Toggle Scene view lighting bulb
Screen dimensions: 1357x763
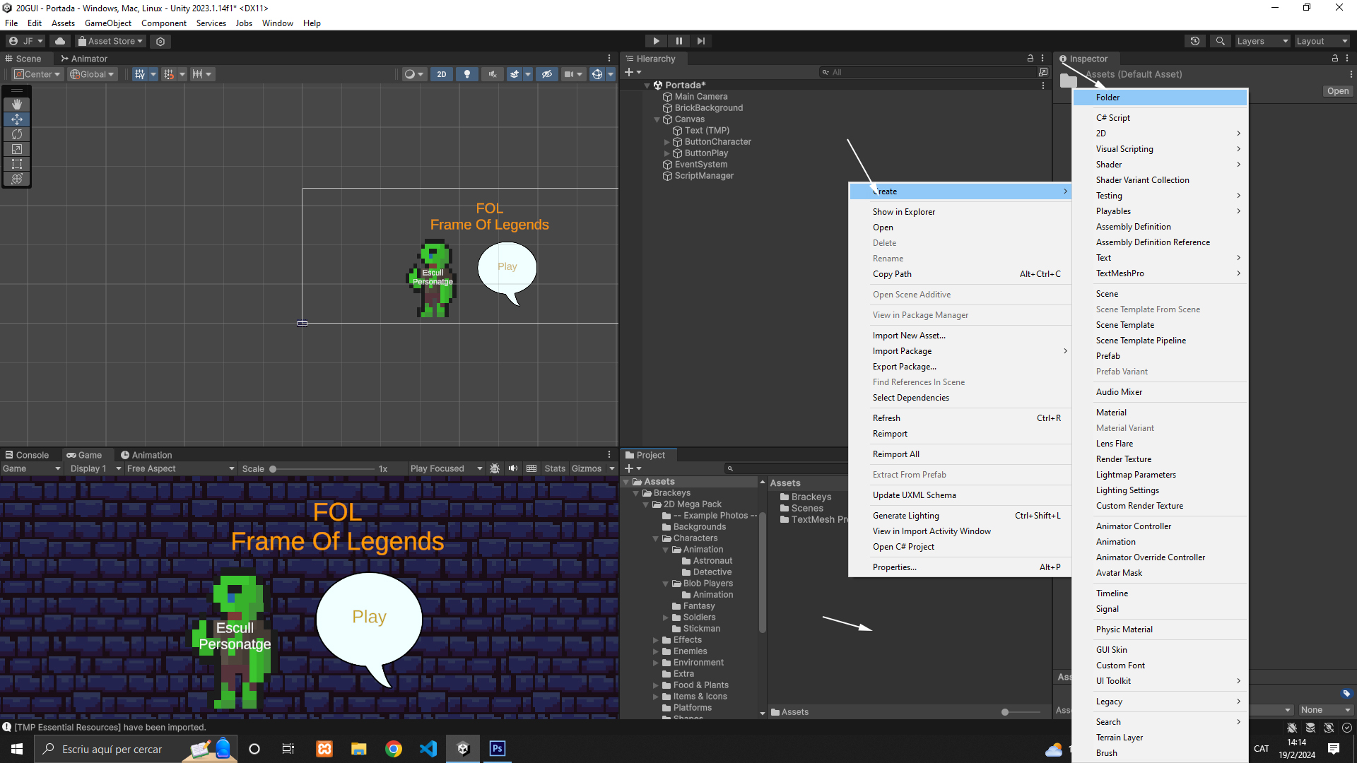point(466,74)
